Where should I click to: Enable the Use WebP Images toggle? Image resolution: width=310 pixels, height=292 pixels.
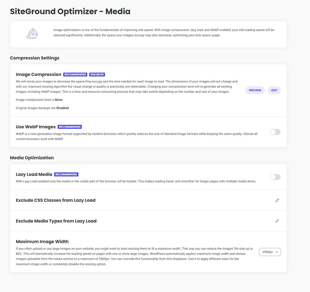pyautogui.click(x=275, y=132)
